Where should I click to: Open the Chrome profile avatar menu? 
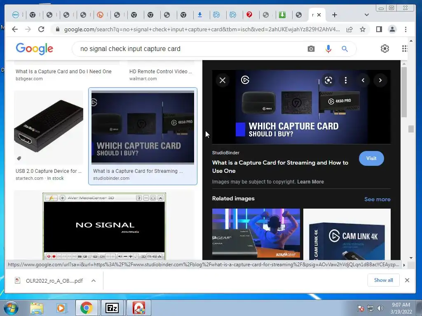[x=392, y=29]
